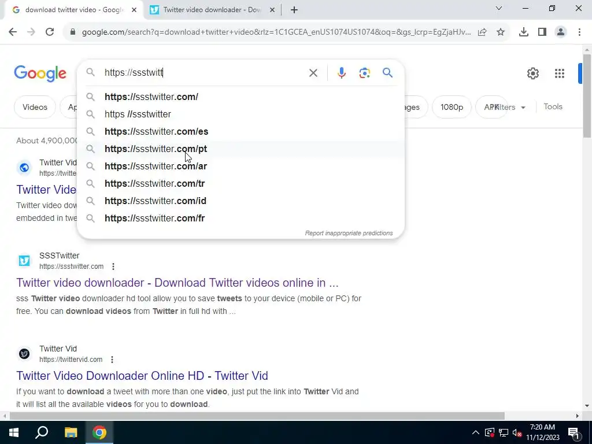The image size is (592, 444).
Task: Expand the All filters dropdown
Action: pyautogui.click(x=508, y=107)
